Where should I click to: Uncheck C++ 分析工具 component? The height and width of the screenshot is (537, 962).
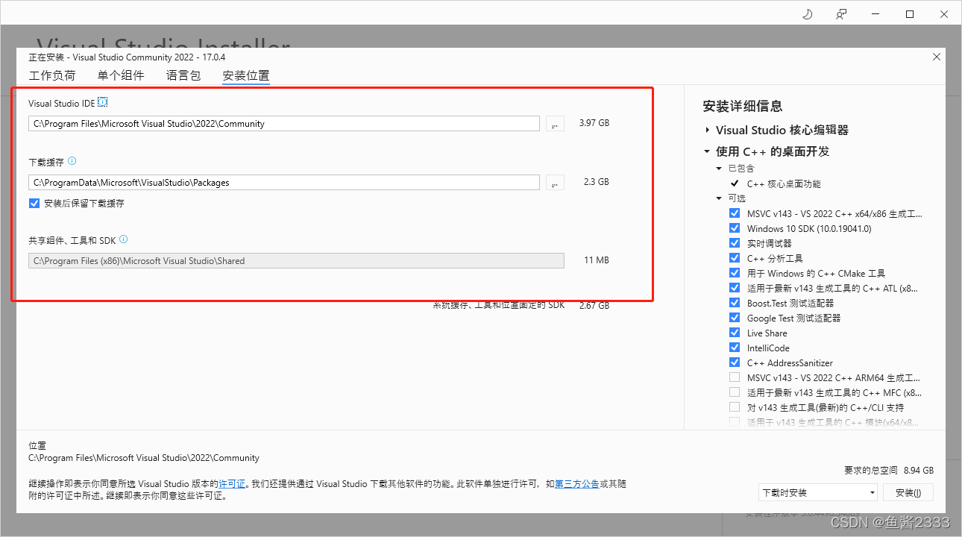click(735, 258)
